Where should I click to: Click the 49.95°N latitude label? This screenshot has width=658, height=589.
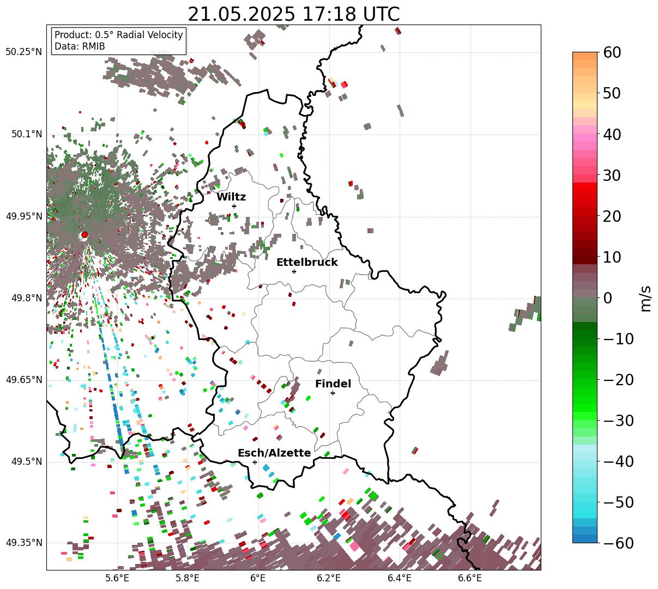coord(23,216)
